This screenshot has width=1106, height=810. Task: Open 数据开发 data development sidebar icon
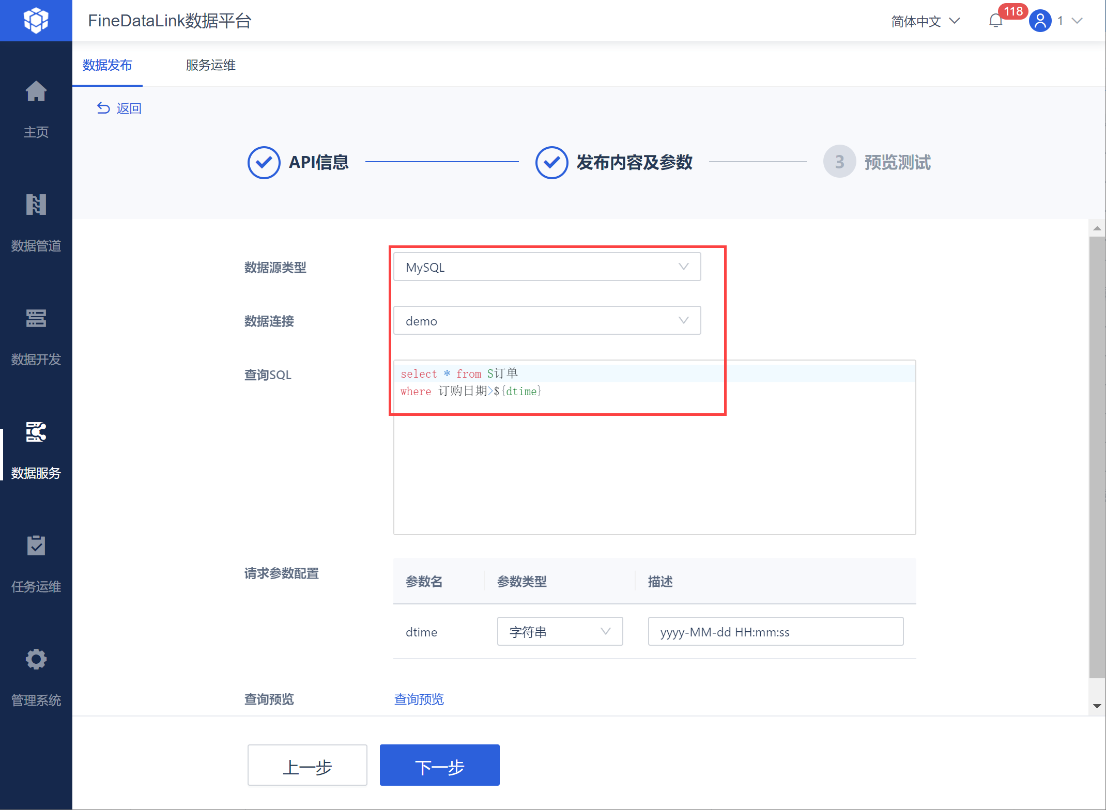[36, 319]
